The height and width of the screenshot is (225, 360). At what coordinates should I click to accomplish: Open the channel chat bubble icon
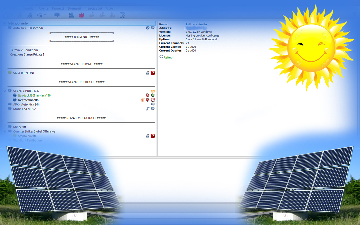click(57, 15)
